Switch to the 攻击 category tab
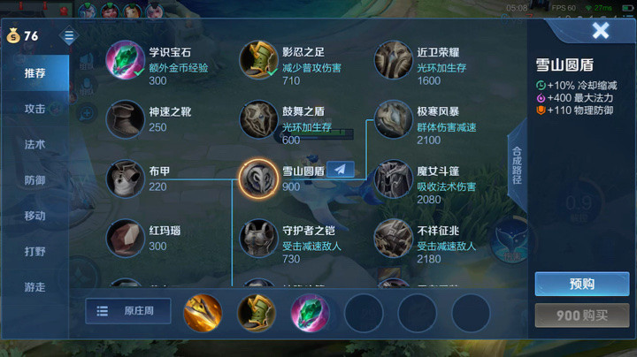Viewport: 637px width, 357px height. [x=35, y=109]
